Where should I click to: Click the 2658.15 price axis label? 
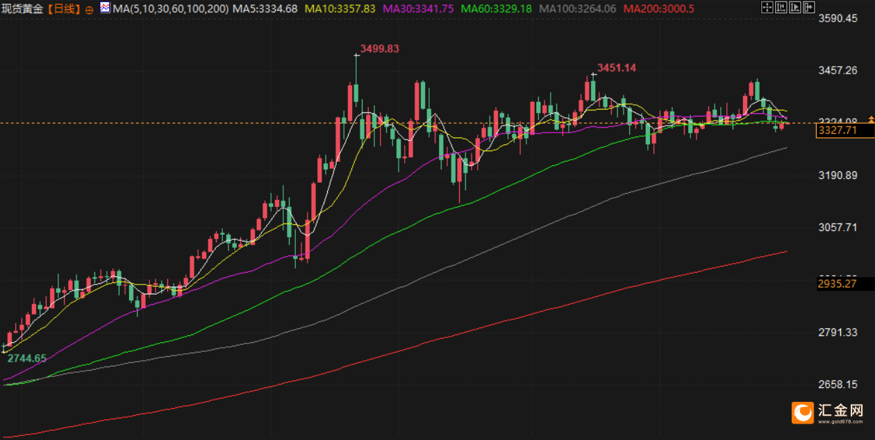point(837,384)
